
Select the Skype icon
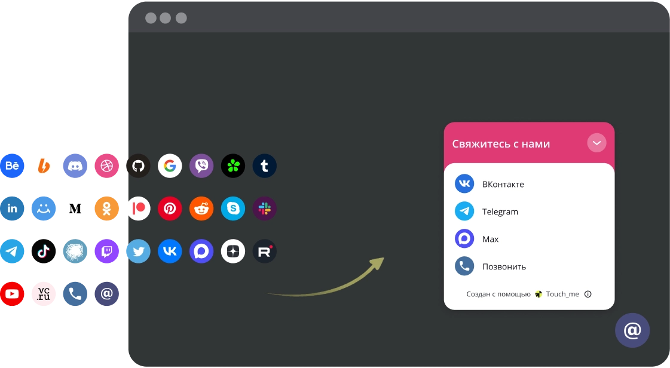pos(233,208)
